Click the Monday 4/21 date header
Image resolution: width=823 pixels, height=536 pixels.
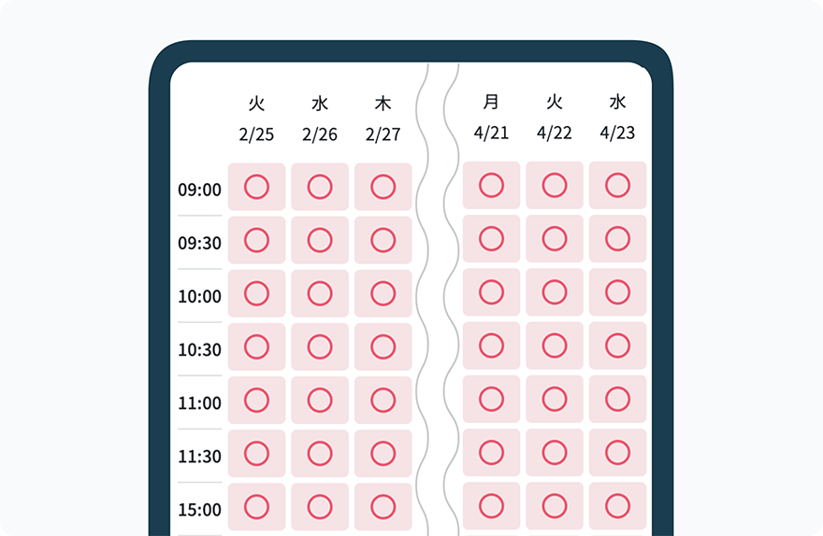pyautogui.click(x=491, y=118)
